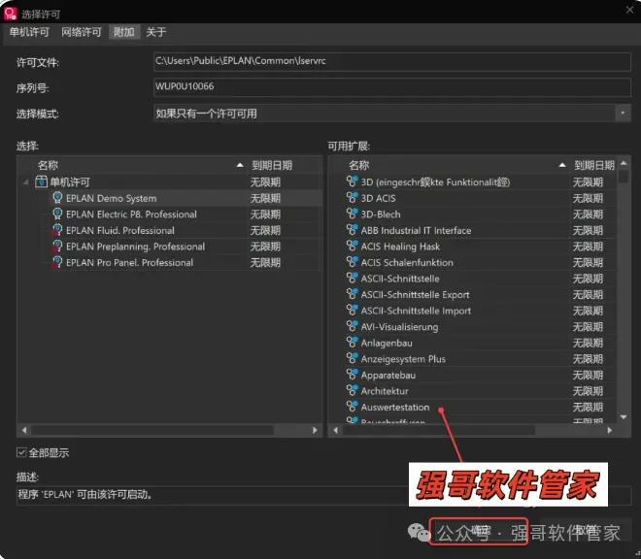641x559 pixels.
Task: Click the 3D-Blech extension icon
Action: click(x=352, y=214)
